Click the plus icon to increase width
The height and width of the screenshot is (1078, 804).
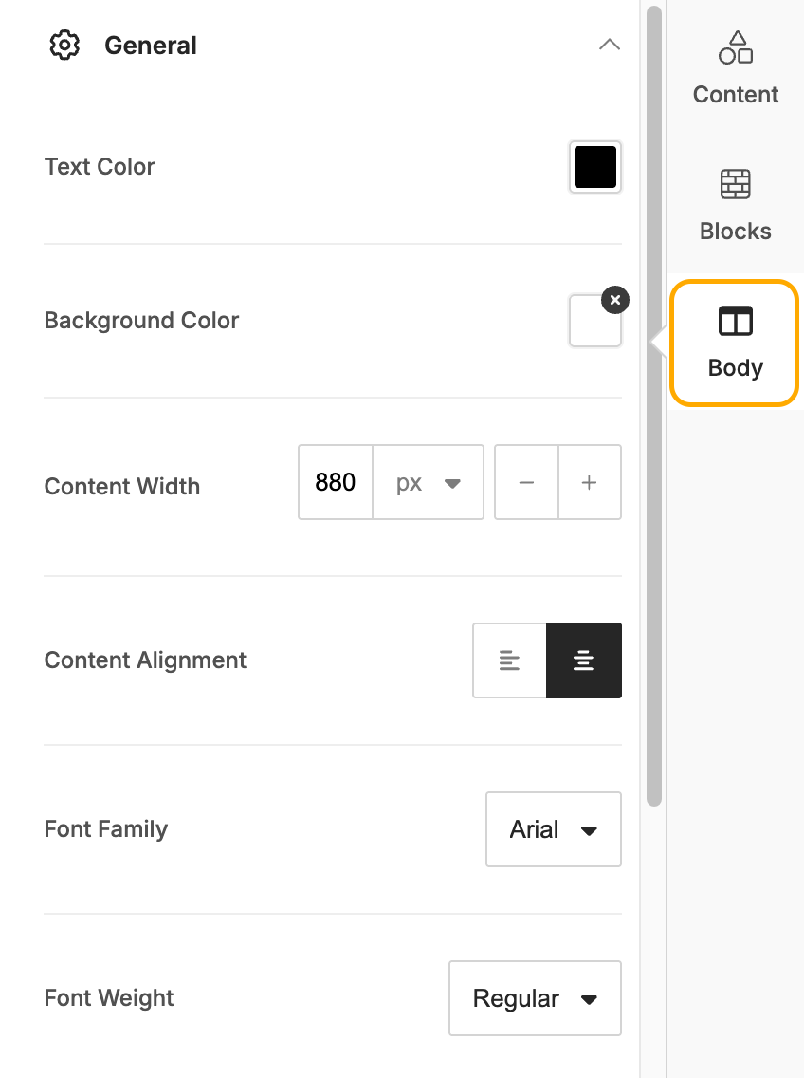coord(589,482)
